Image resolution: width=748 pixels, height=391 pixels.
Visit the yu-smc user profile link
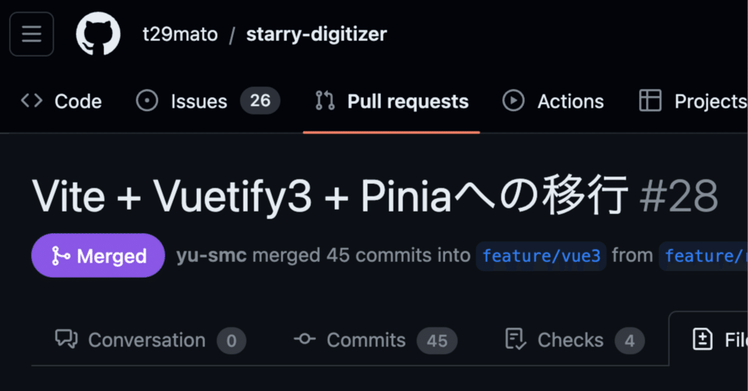(x=211, y=256)
